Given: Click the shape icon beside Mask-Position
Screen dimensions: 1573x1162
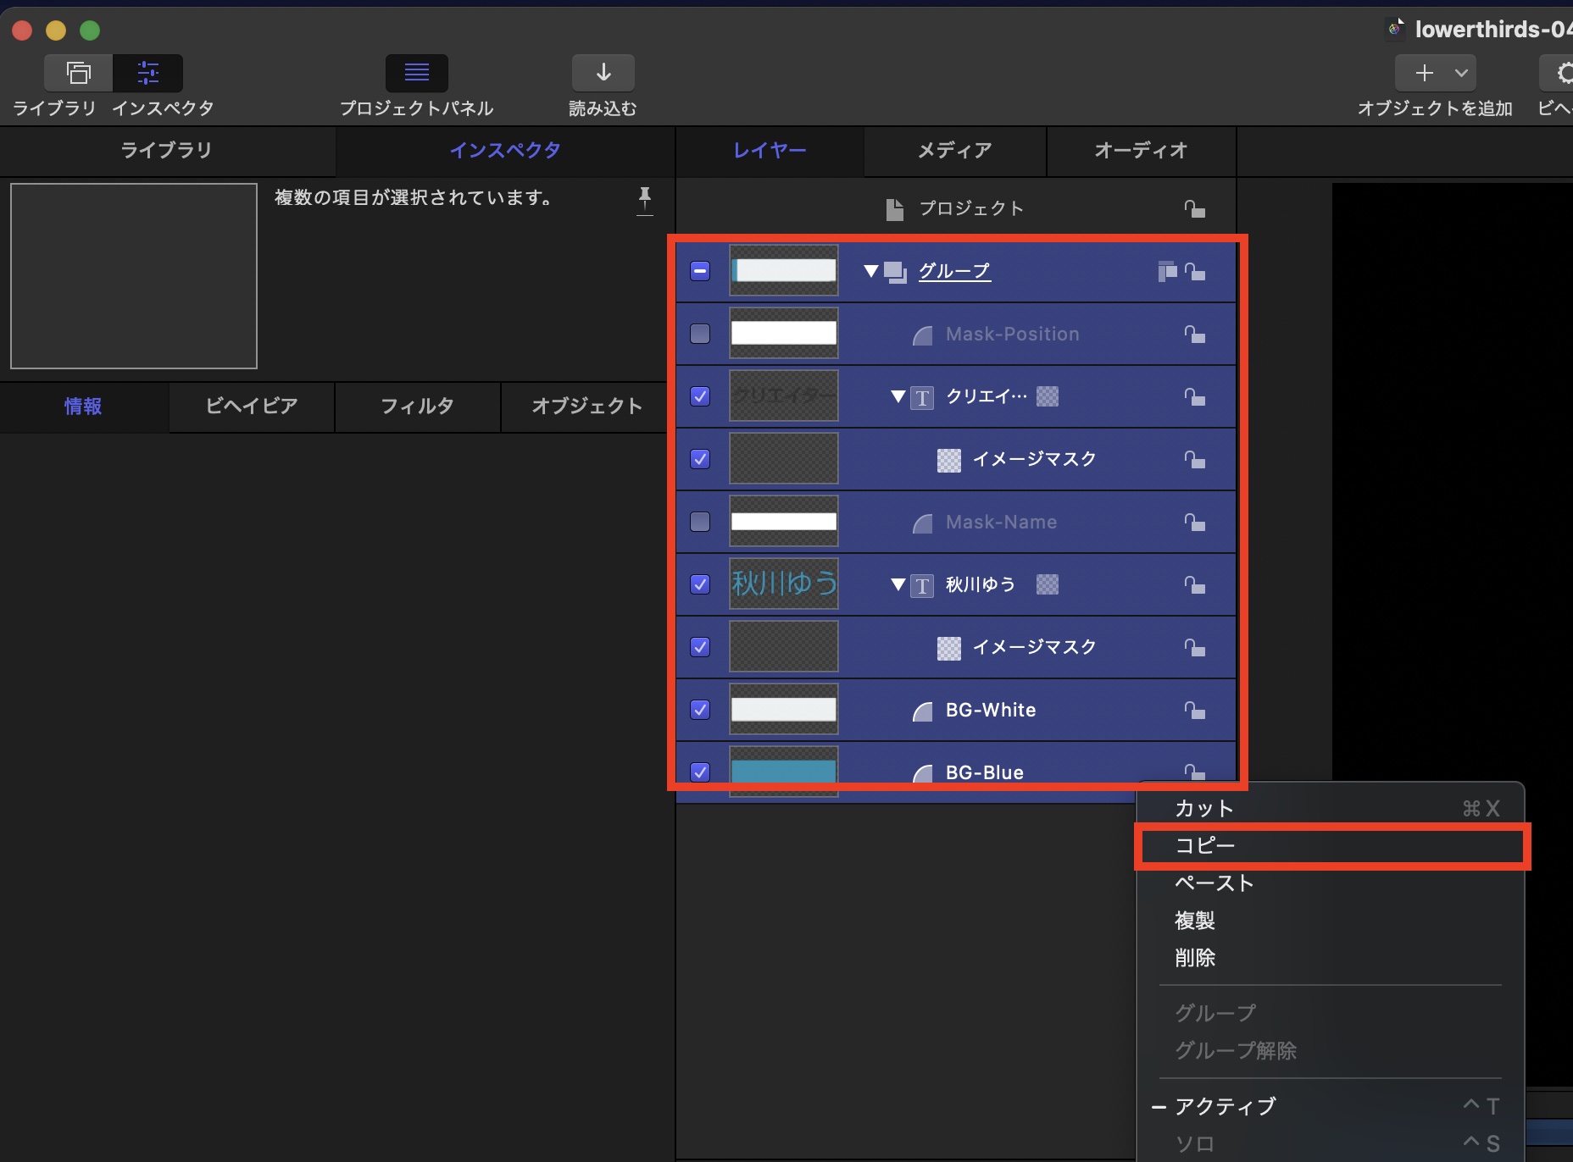Looking at the screenshot, I should [x=922, y=335].
